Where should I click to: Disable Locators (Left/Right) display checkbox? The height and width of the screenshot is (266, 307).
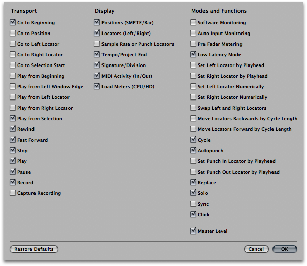(x=97, y=33)
